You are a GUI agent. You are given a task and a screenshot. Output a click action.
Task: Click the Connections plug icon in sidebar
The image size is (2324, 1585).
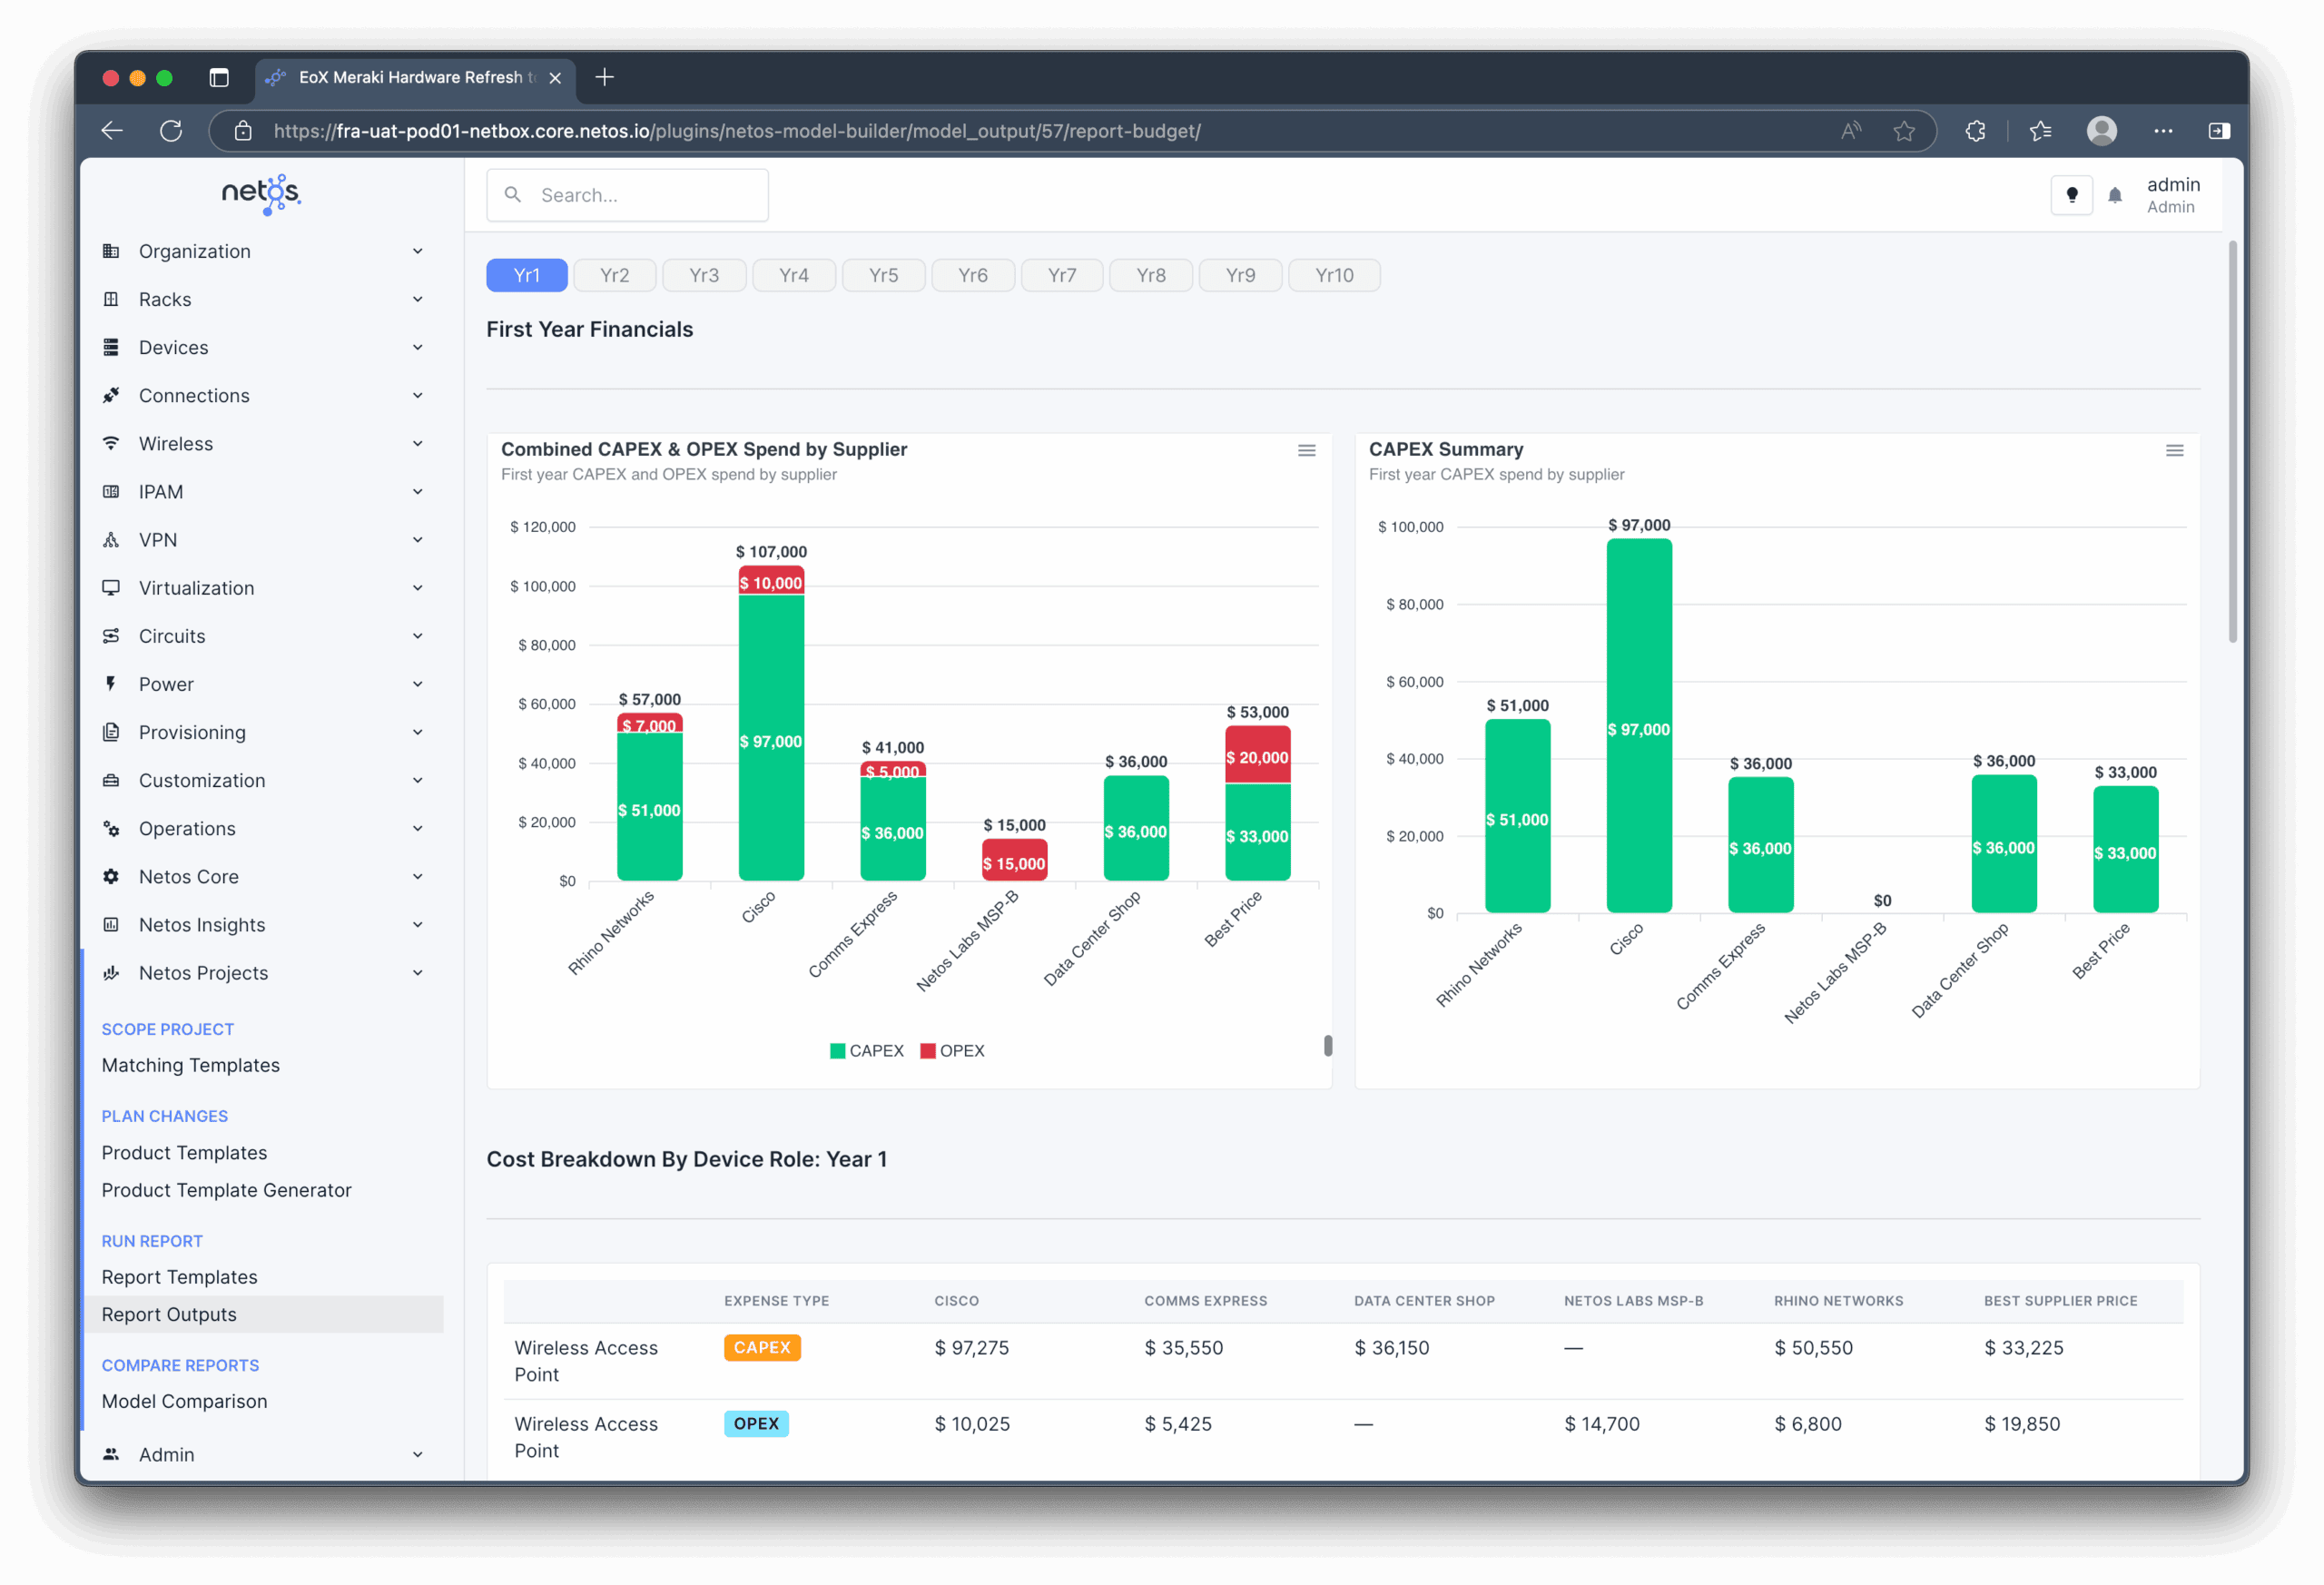111,395
